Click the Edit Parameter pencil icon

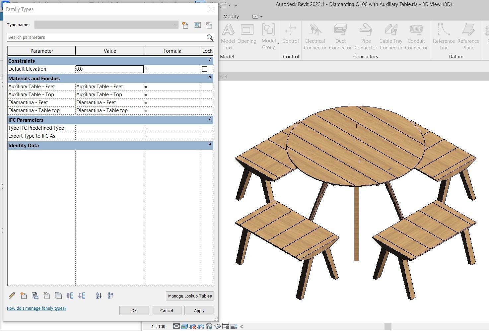pos(12,295)
